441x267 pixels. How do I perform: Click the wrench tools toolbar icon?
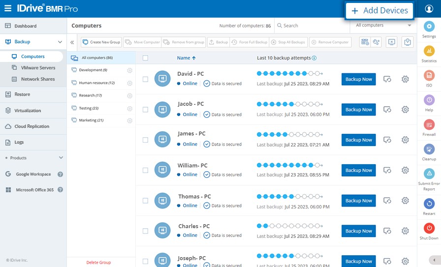coord(376,42)
